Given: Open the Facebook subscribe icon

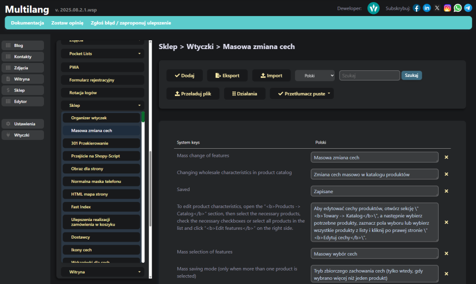Looking at the screenshot, I should pos(416,8).
